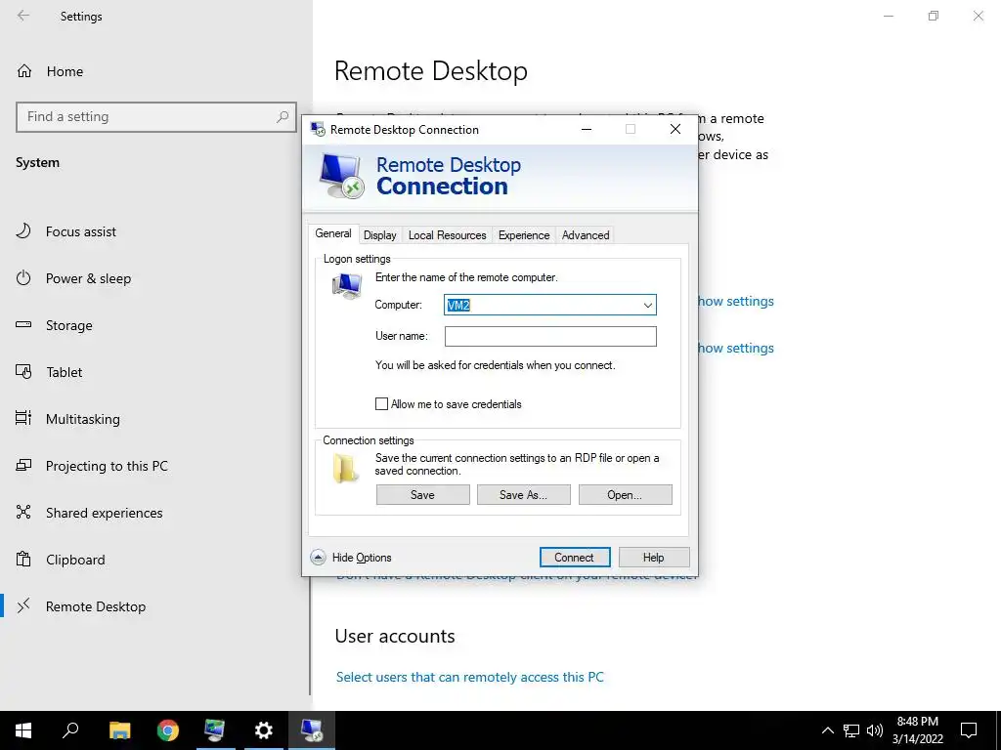Expand the Computer name dropdown
1001x750 pixels.
(647, 305)
